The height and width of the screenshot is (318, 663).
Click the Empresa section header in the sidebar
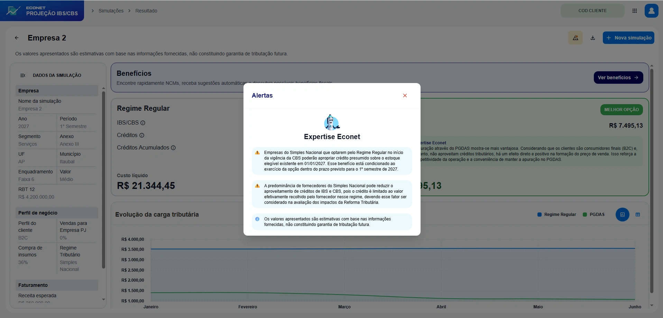(x=57, y=91)
